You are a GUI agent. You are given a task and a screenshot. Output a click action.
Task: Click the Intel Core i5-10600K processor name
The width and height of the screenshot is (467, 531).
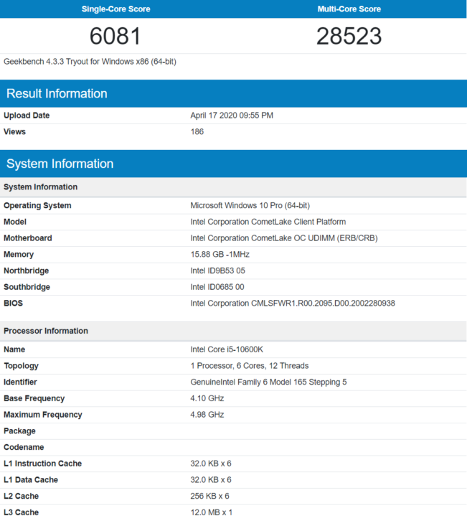[227, 349]
